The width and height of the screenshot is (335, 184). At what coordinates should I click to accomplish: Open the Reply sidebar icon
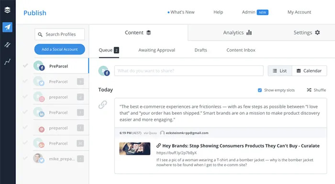[x=7, y=44]
